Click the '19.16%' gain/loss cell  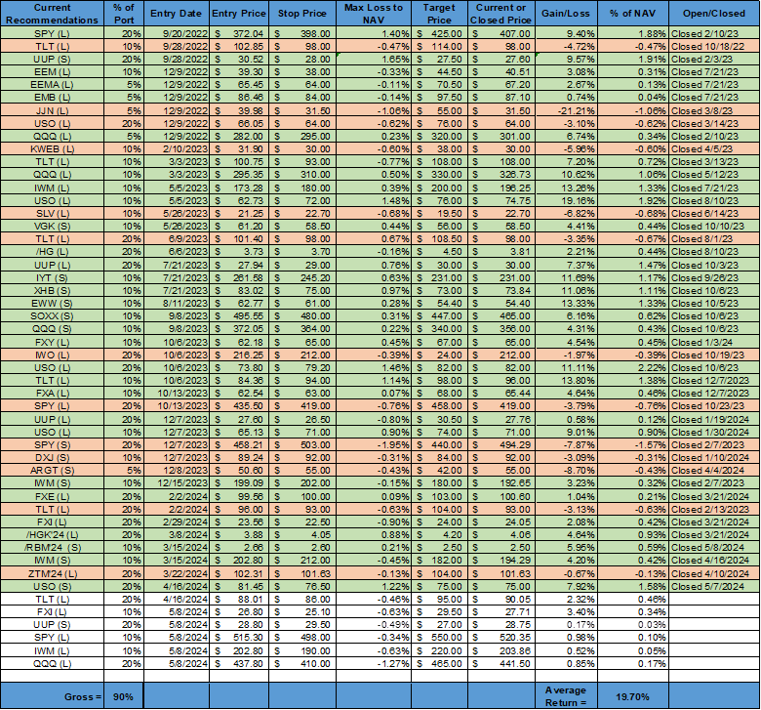566,201
